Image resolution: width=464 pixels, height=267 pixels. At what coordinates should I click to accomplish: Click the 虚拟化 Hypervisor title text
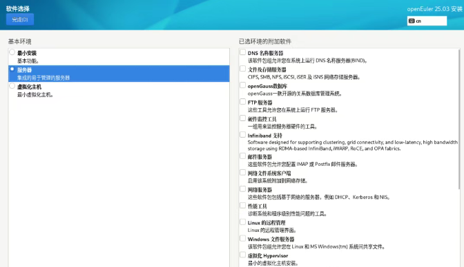click(x=268, y=256)
